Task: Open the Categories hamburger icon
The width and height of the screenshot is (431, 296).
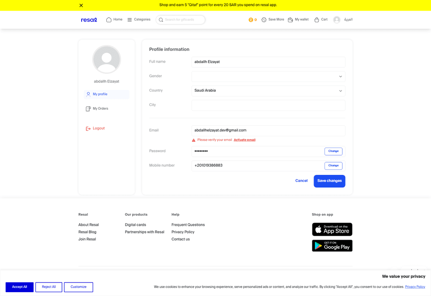Action: click(x=130, y=20)
